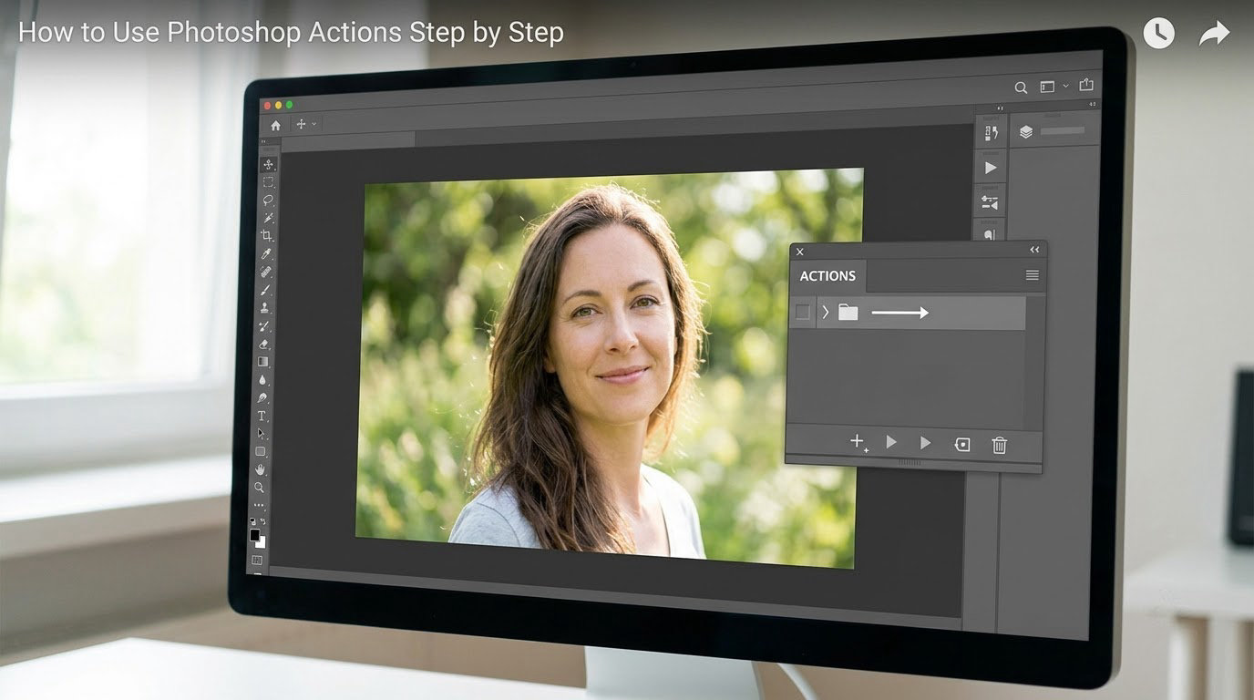Select the Lasso tool
Image resolution: width=1254 pixels, height=700 pixels.
[x=269, y=201]
